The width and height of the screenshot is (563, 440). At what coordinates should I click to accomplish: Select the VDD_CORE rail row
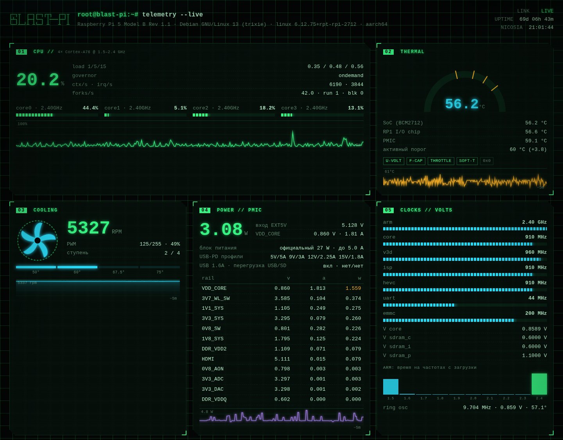(x=281, y=288)
